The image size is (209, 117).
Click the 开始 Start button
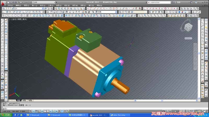coord(6,115)
